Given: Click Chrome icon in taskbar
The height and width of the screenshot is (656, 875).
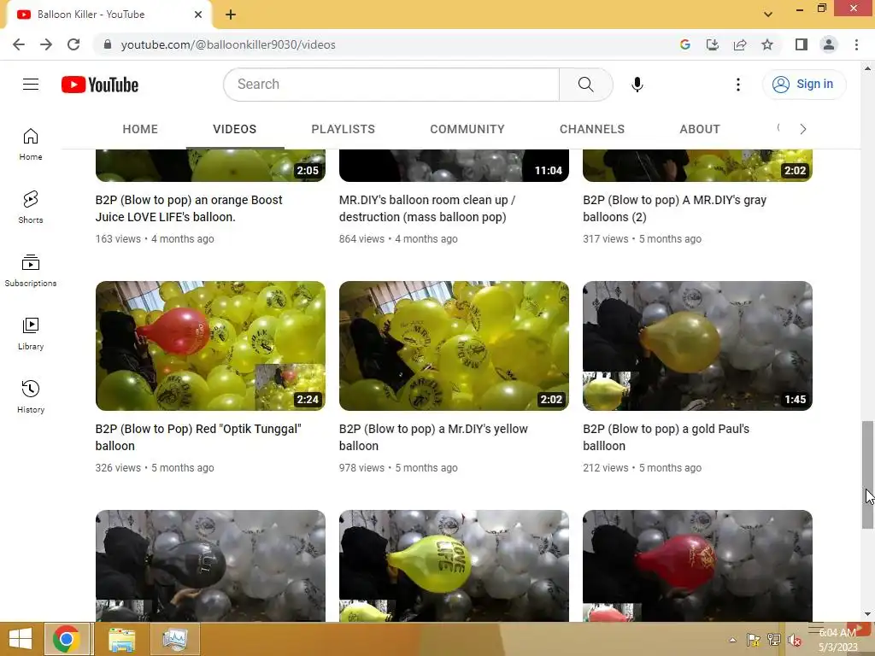Looking at the screenshot, I should (67, 639).
